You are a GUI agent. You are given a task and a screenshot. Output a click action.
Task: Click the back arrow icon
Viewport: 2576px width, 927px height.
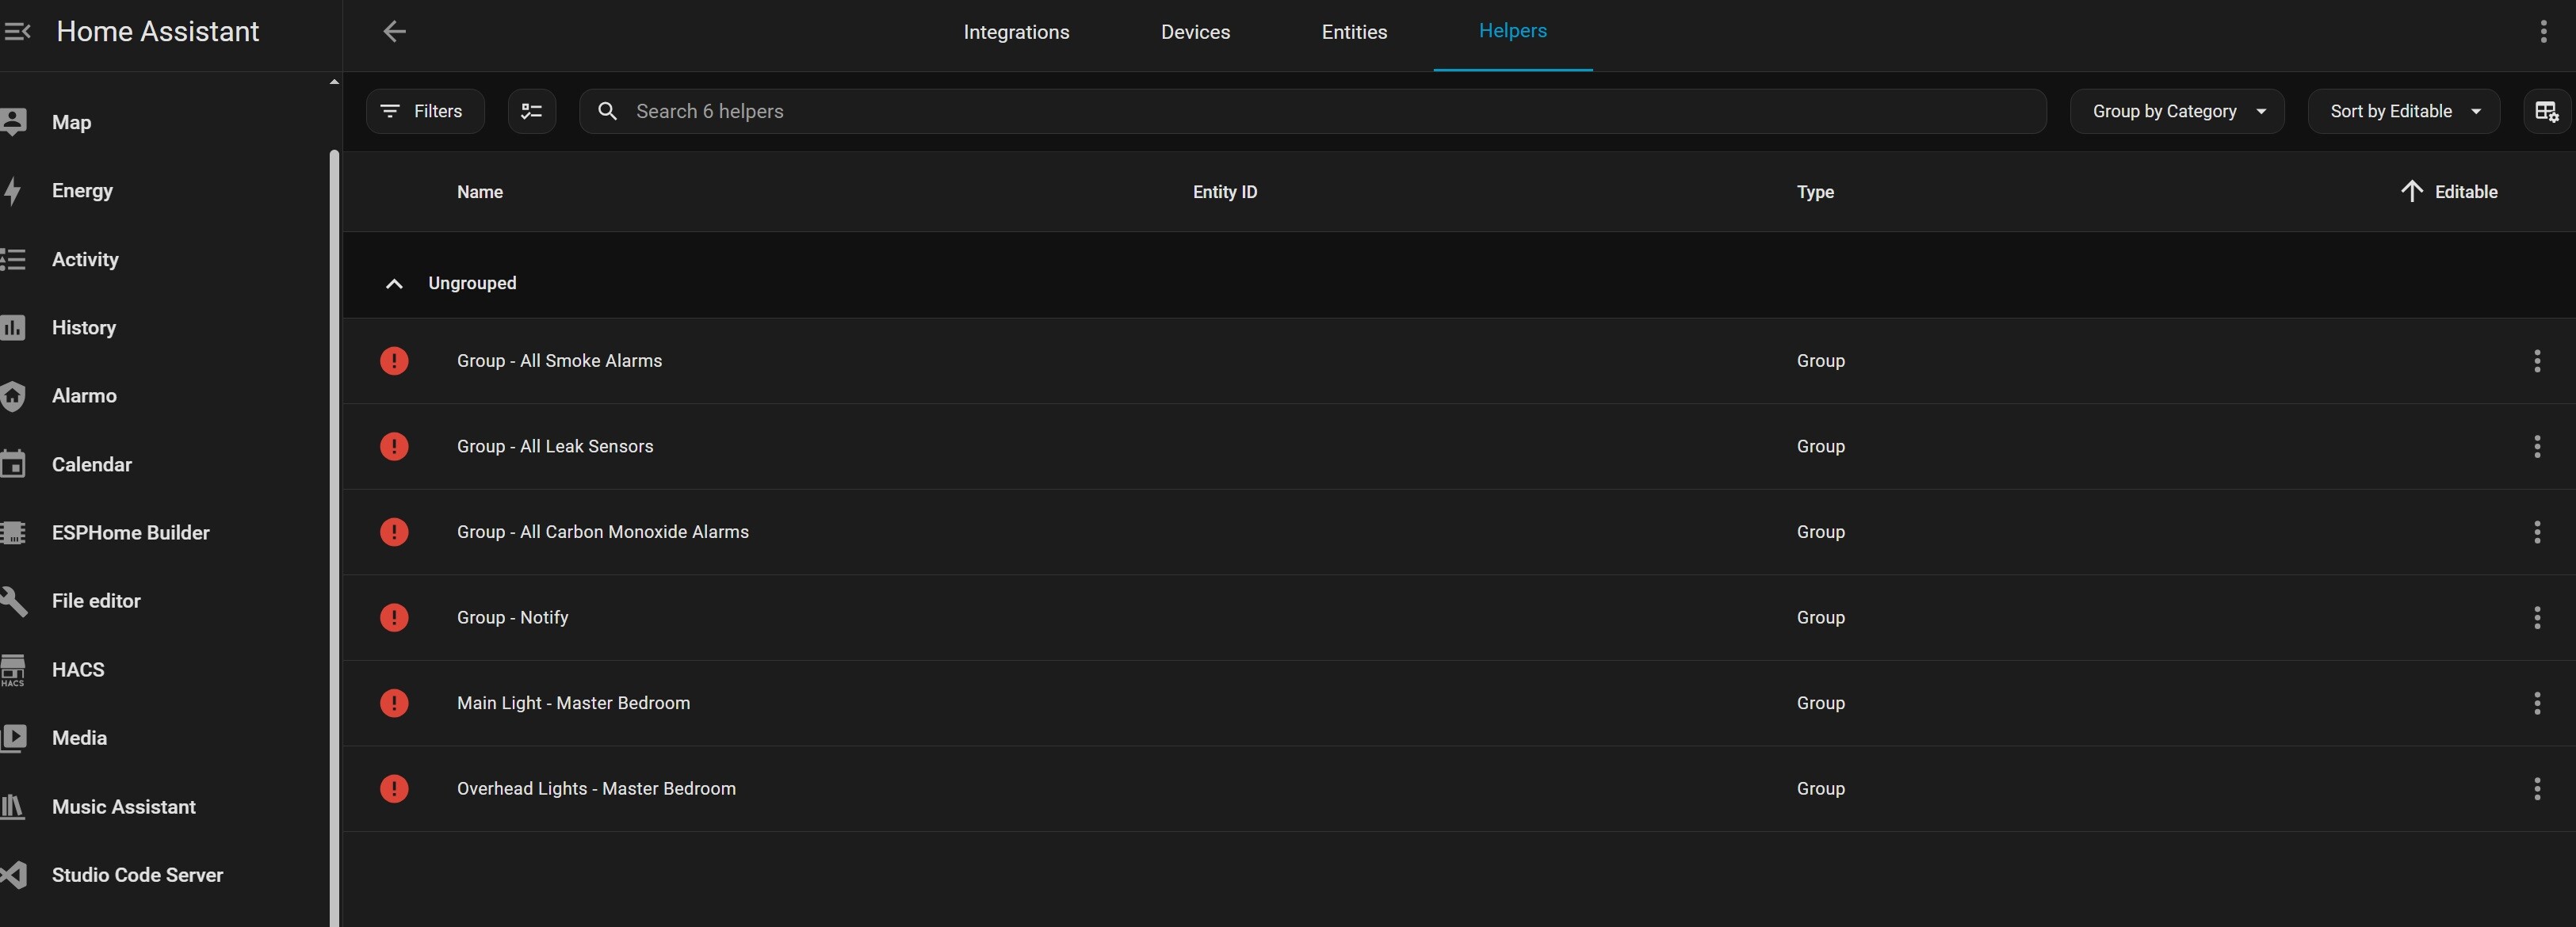394,32
